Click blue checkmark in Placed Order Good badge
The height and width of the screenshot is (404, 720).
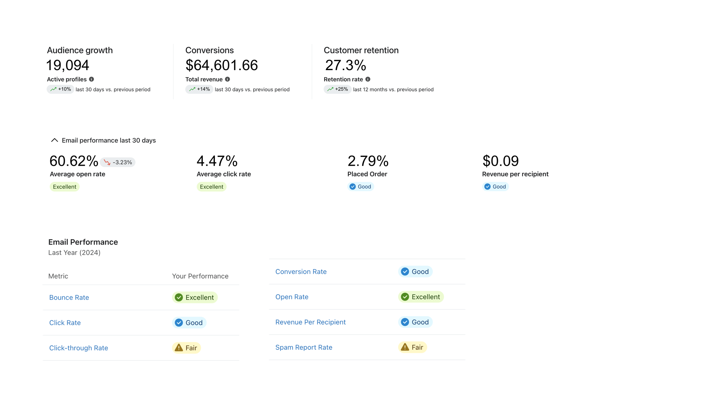pyautogui.click(x=353, y=187)
